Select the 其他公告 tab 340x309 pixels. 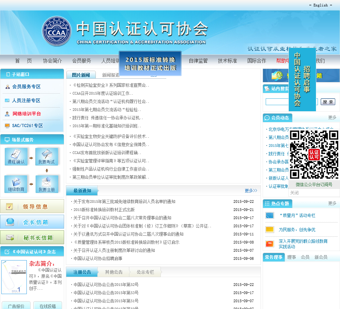click(x=114, y=272)
